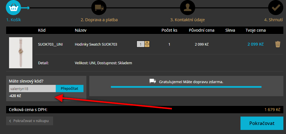Image resolution: width=286 pixels, height=134 pixels.
Task: Increase quantity with the plus button
Action: pos(147,42)
